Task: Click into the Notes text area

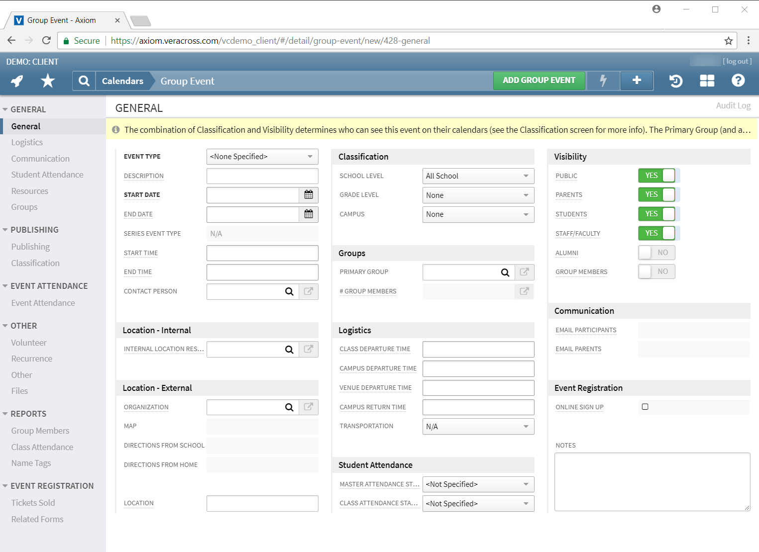Action: pyautogui.click(x=651, y=481)
